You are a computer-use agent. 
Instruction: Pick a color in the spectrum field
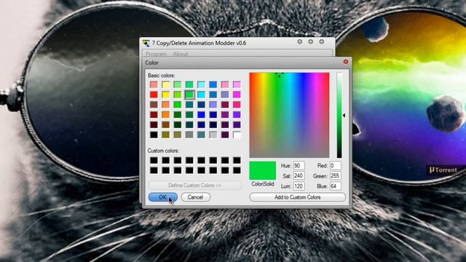pyautogui.click(x=289, y=115)
